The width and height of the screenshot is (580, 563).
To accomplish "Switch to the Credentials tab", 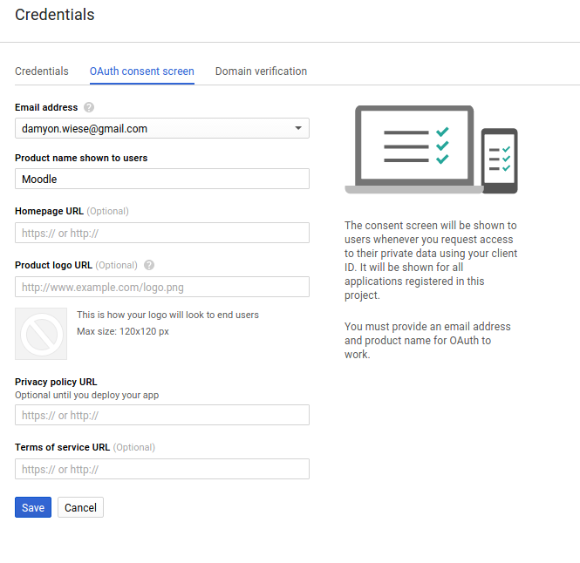I will click(x=42, y=71).
